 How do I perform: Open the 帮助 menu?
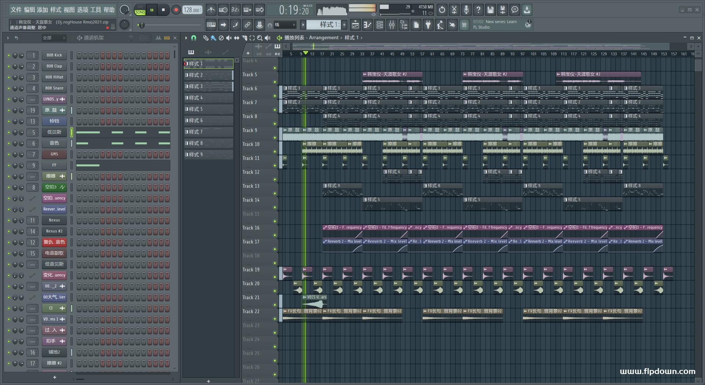point(109,10)
